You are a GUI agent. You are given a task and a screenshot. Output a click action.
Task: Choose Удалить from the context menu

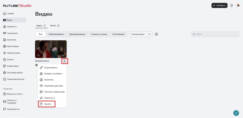(52, 104)
